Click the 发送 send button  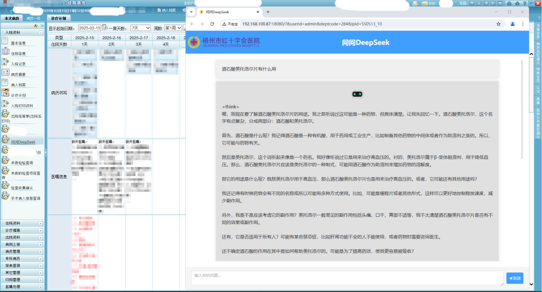pyautogui.click(x=515, y=278)
